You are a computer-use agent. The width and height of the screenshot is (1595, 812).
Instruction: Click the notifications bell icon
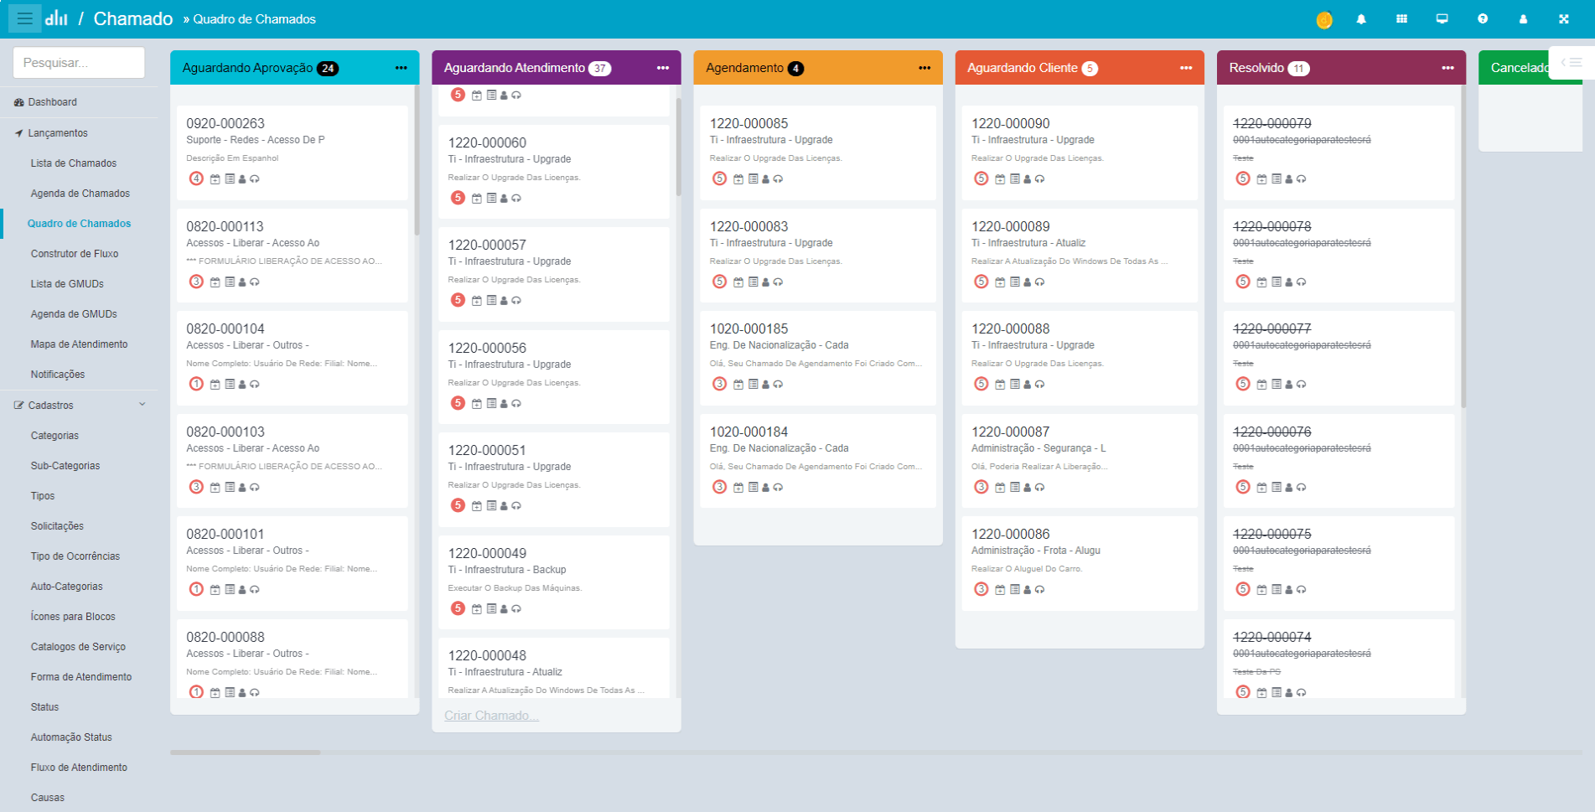tap(1361, 19)
